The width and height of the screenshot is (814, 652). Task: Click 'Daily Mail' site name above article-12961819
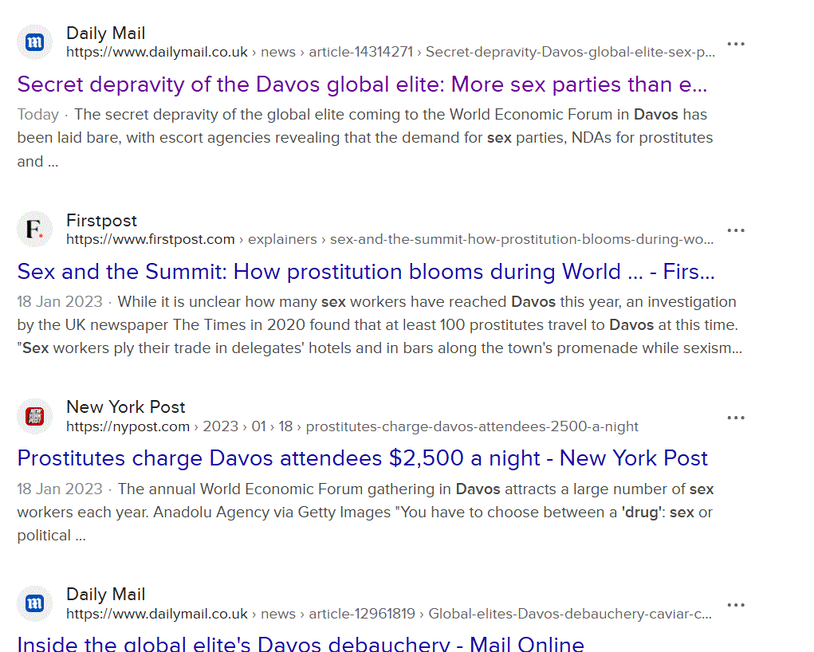pyautogui.click(x=106, y=595)
